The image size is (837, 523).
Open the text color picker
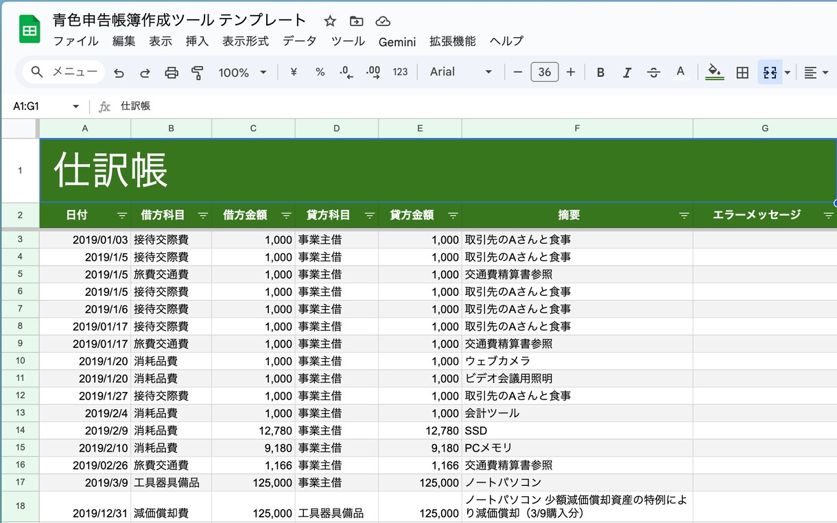coord(680,72)
